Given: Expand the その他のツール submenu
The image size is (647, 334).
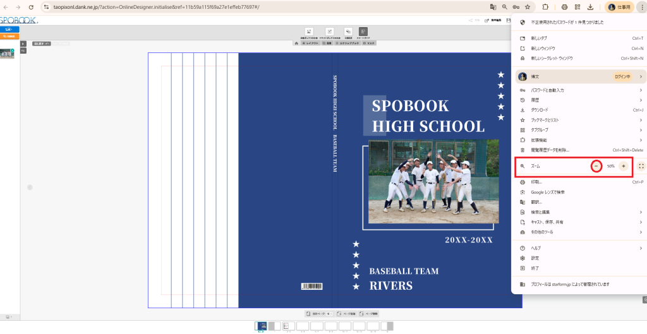Looking at the screenshot, I should pos(640,232).
